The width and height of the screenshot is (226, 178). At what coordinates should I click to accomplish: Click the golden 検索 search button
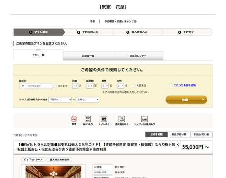pos(186,100)
